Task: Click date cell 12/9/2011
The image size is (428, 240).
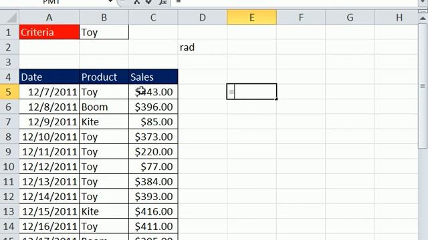Action: (x=49, y=122)
